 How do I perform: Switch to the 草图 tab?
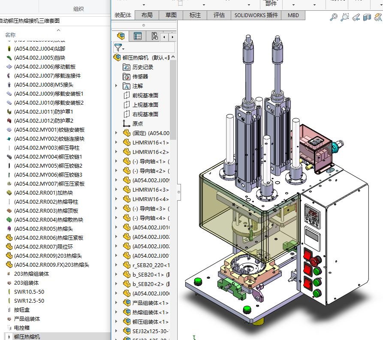pos(171,15)
